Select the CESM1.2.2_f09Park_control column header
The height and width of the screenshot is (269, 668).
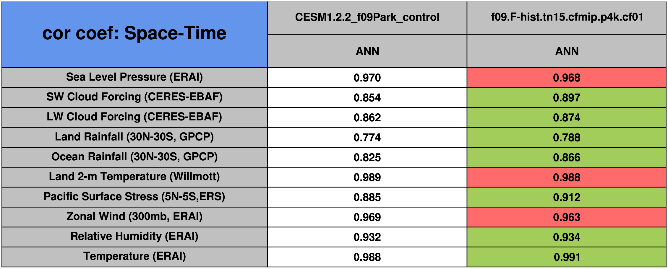tap(367, 17)
